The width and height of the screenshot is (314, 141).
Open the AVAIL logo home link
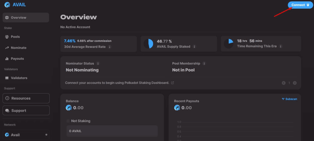(x=15, y=5)
